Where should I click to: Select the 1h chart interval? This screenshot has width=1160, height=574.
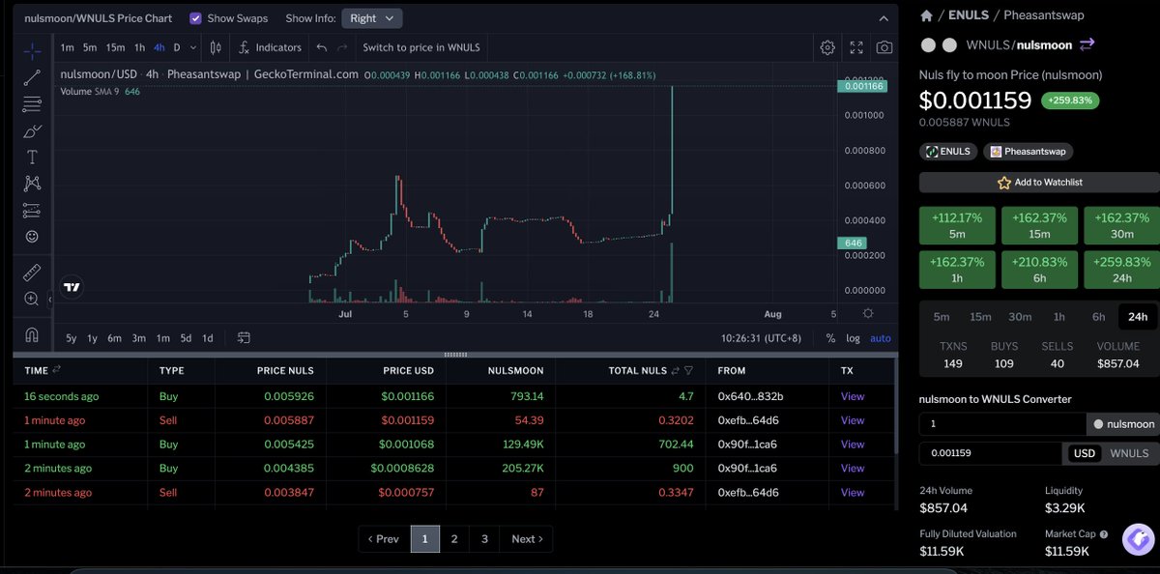[139, 47]
